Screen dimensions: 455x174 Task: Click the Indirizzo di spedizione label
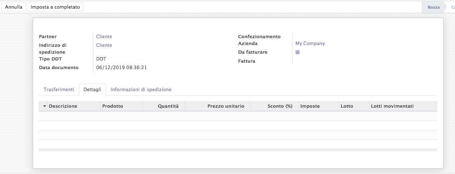point(53,49)
